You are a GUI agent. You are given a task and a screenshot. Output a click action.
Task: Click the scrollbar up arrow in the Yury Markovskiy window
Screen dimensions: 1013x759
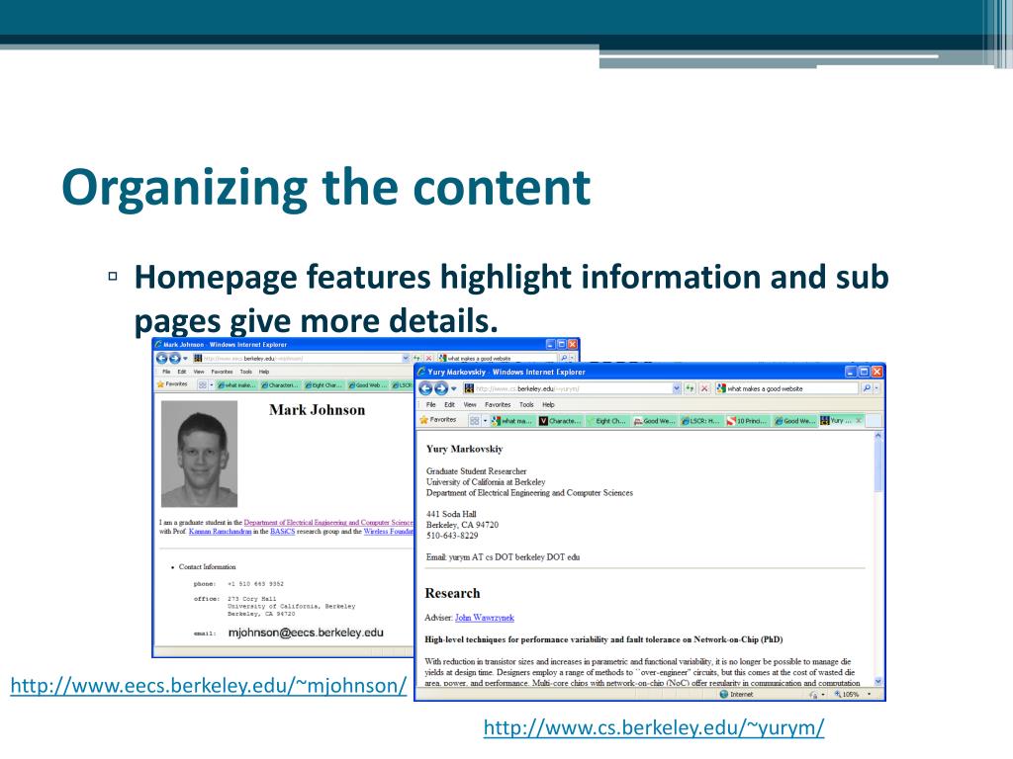tap(878, 436)
